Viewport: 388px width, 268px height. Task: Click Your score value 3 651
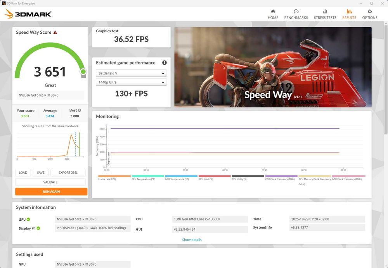point(25,116)
